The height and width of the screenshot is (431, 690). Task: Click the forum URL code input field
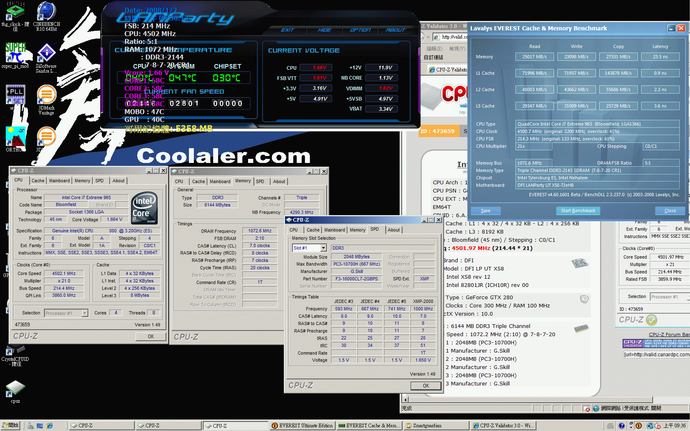656,355
